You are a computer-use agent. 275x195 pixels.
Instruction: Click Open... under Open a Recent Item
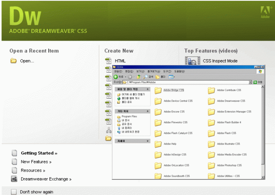tap(27, 61)
